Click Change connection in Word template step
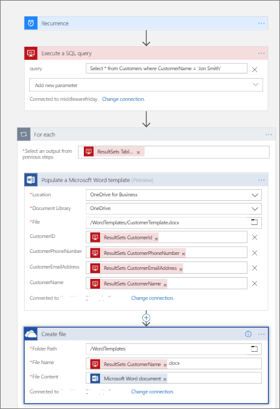280x409 pixels. [153, 298]
